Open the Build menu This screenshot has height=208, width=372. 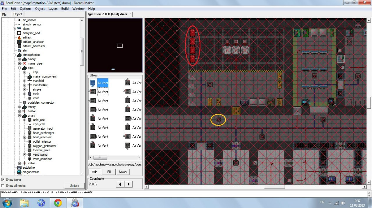65,9
